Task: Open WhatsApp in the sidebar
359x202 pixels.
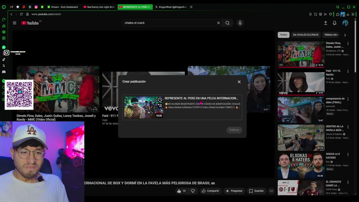Action: (x=4, y=47)
